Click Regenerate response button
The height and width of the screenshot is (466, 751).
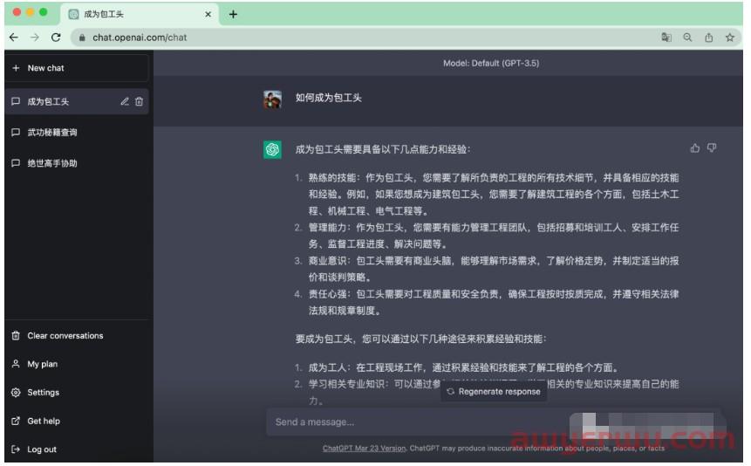point(494,392)
